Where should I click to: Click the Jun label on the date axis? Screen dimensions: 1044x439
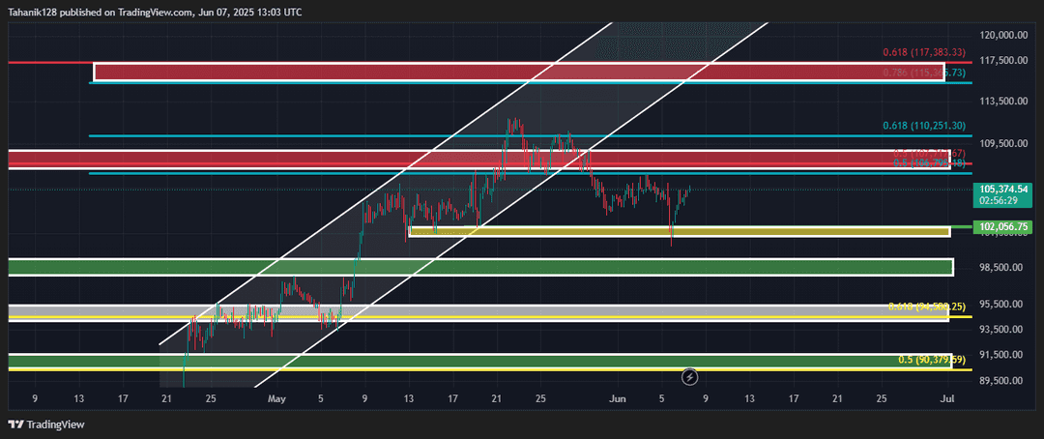pyautogui.click(x=619, y=399)
